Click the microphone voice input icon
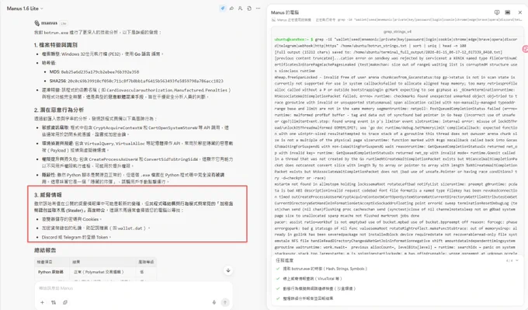 coord(214,302)
